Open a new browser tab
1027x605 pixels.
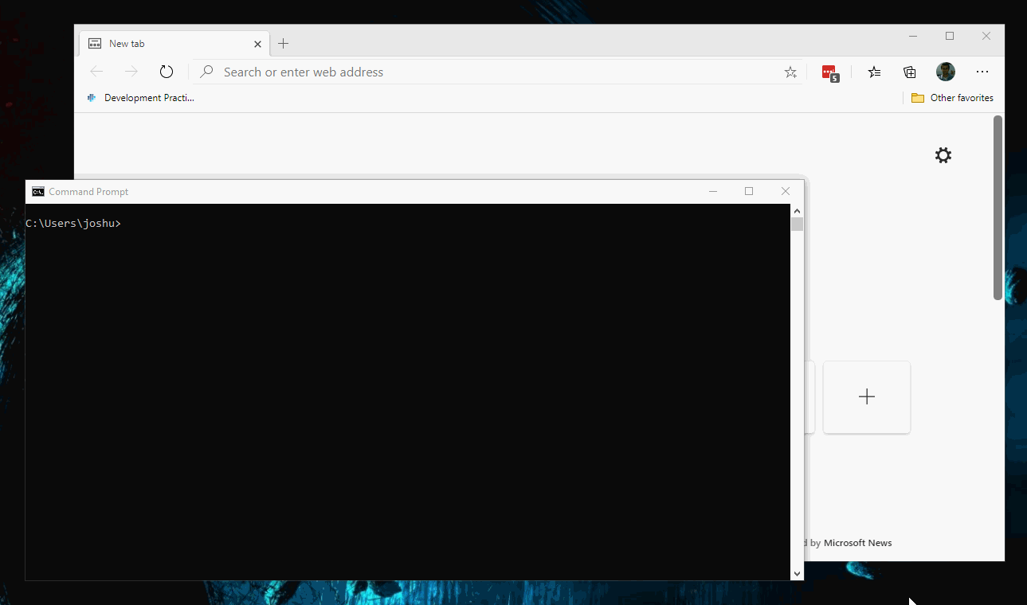284,43
